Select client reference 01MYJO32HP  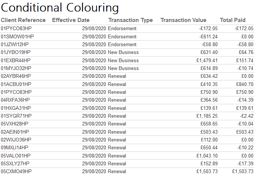coord(16,68)
